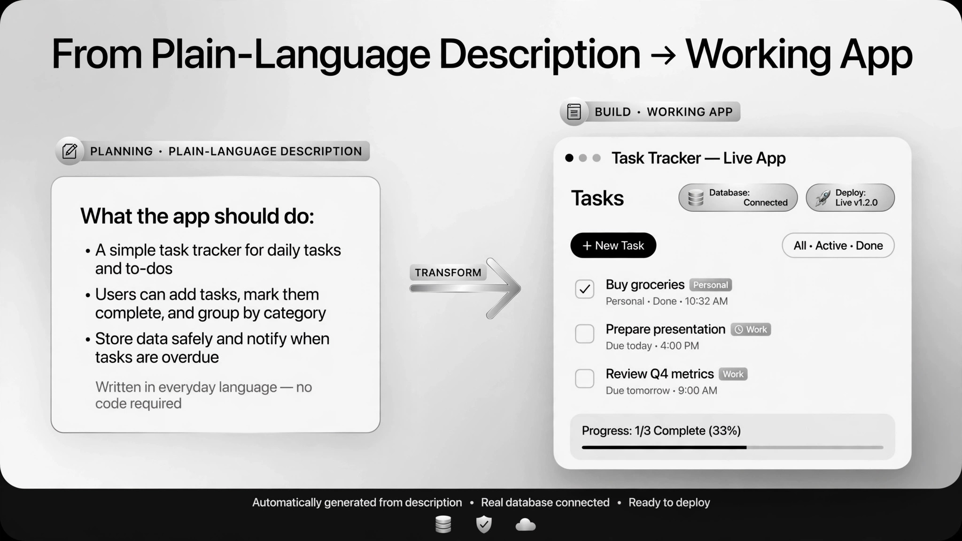Click the TRANSFORM label
The width and height of the screenshot is (962, 541).
pyautogui.click(x=448, y=273)
